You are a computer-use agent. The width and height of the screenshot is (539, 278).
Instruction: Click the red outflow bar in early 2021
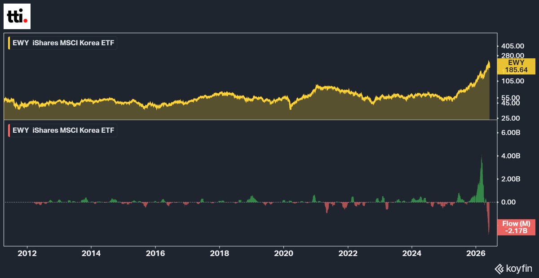tap(327, 207)
